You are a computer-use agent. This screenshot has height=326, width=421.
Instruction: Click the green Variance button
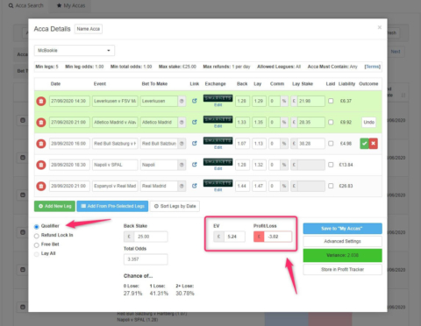pyautogui.click(x=342, y=255)
